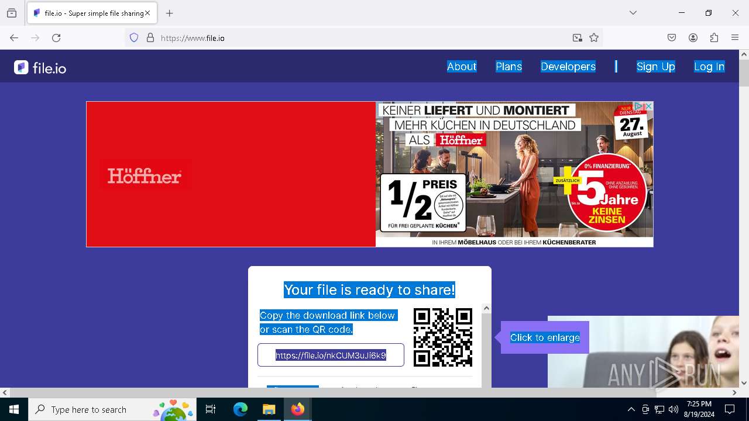Screen dimensions: 749x421
Task: Close the file.io browser tab
Action: [x=147, y=13]
